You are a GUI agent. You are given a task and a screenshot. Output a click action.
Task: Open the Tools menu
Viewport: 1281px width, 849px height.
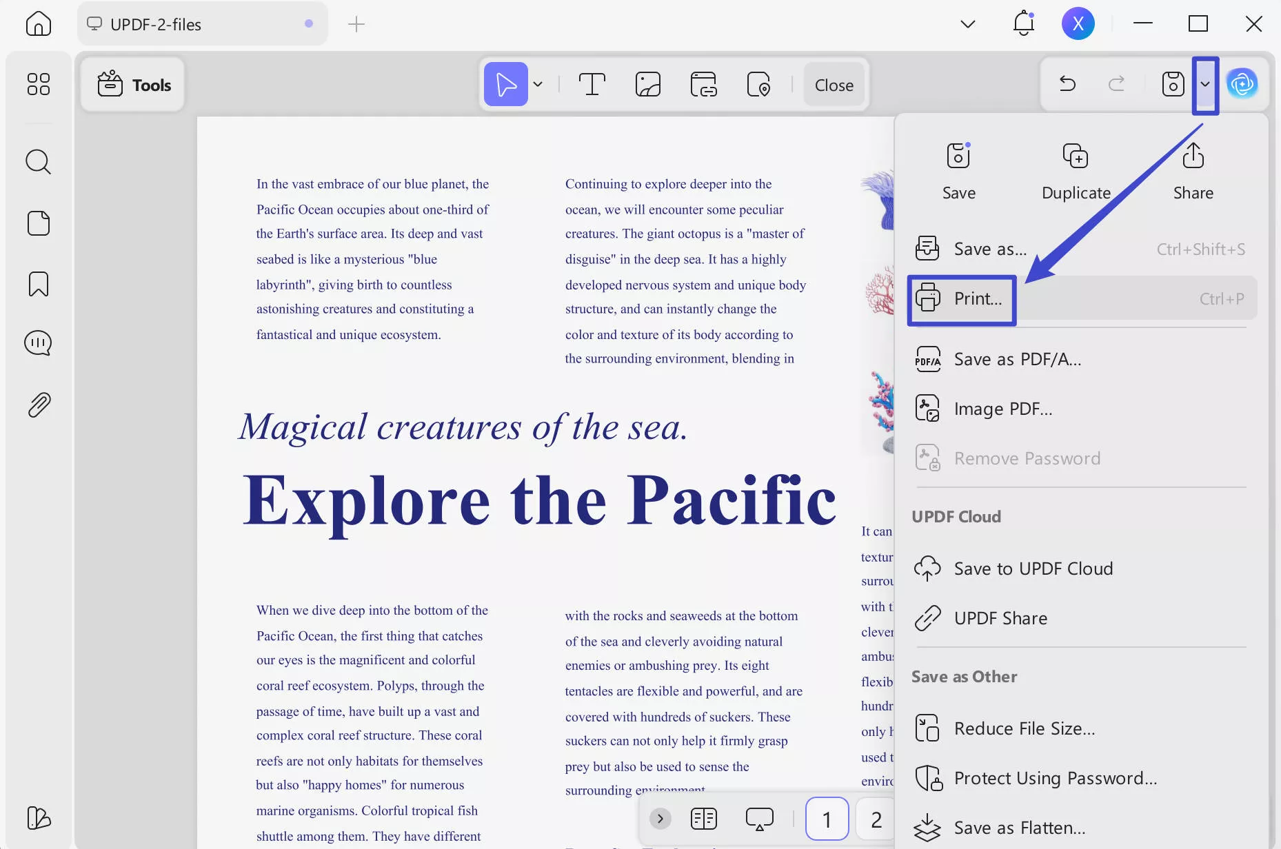pos(132,84)
